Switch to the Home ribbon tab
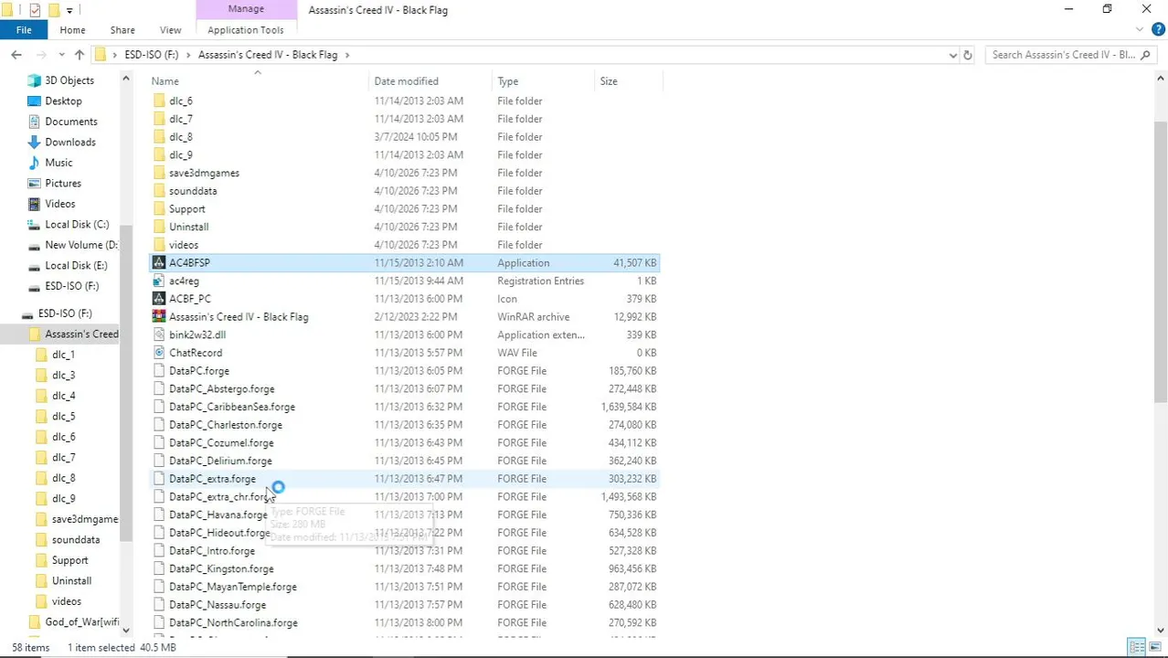Screen dimensions: 1168x658 72,30
